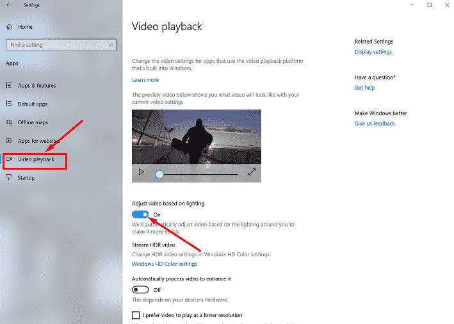Open Home settings page
This screenshot has height=324, width=454.
tap(25, 27)
